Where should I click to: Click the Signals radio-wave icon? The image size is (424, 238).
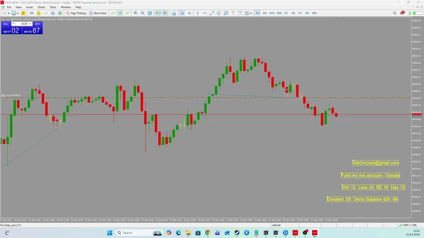pyautogui.click(x=46, y=13)
